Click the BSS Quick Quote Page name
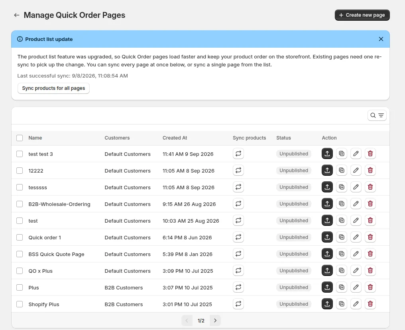 [56, 254]
